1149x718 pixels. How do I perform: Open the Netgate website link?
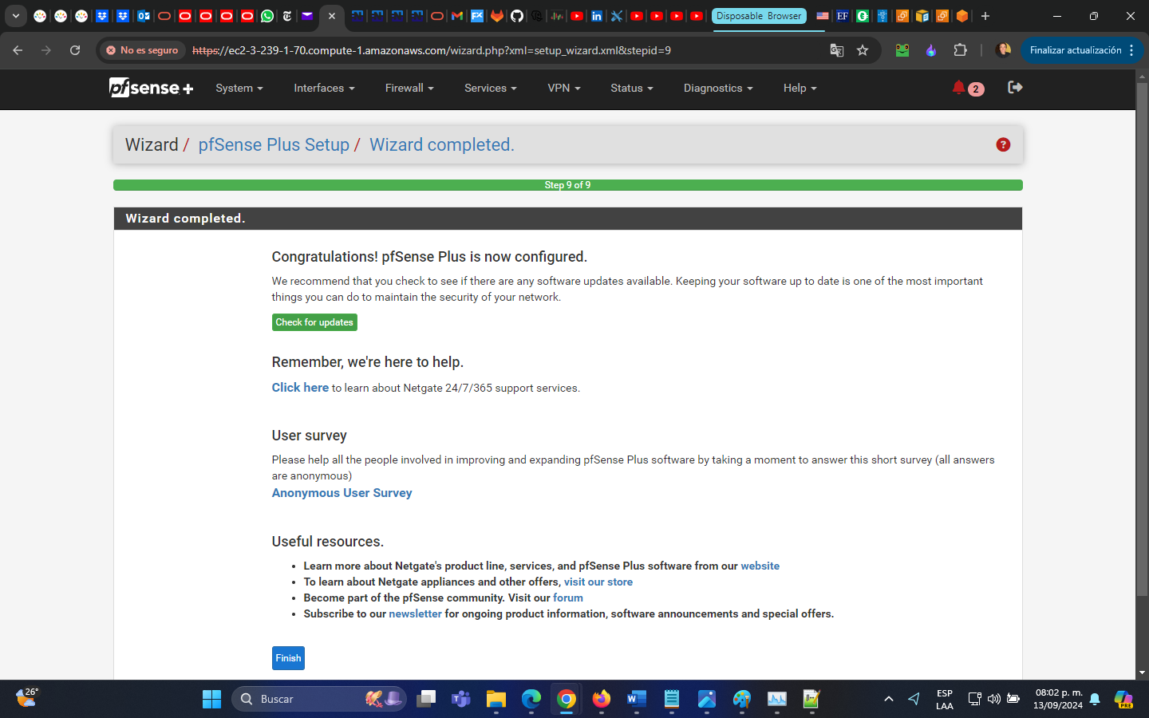click(760, 566)
